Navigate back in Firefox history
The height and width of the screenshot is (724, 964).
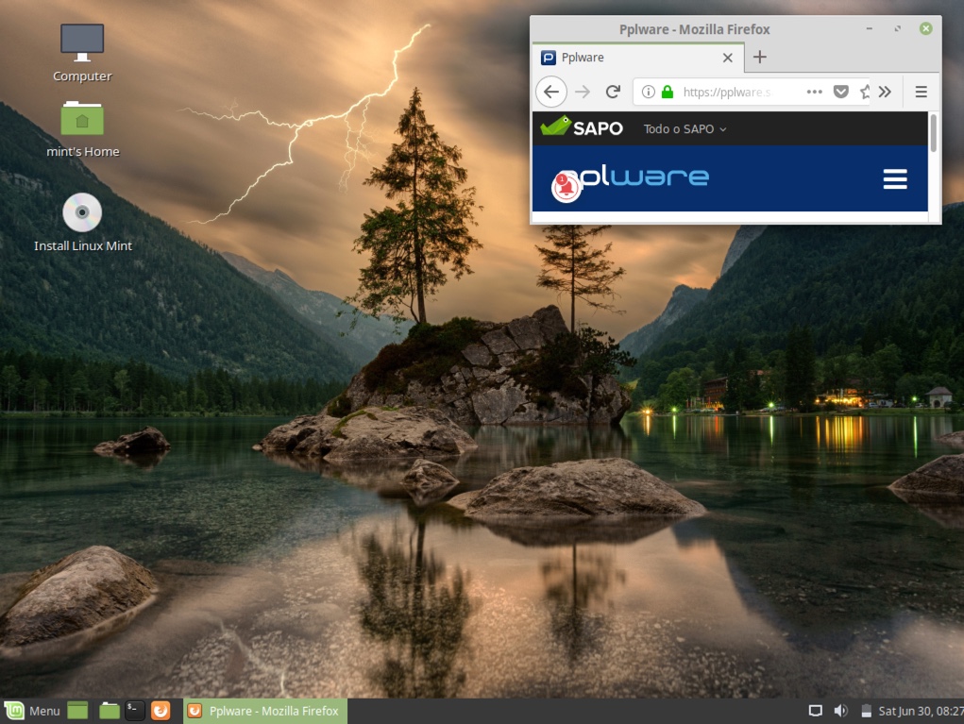pyautogui.click(x=551, y=92)
